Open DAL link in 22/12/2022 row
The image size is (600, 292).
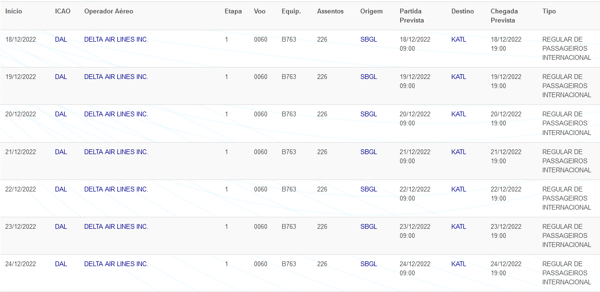point(61,189)
